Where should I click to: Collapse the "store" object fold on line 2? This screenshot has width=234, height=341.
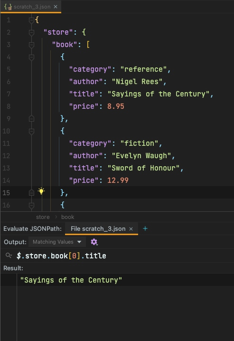(x=31, y=32)
